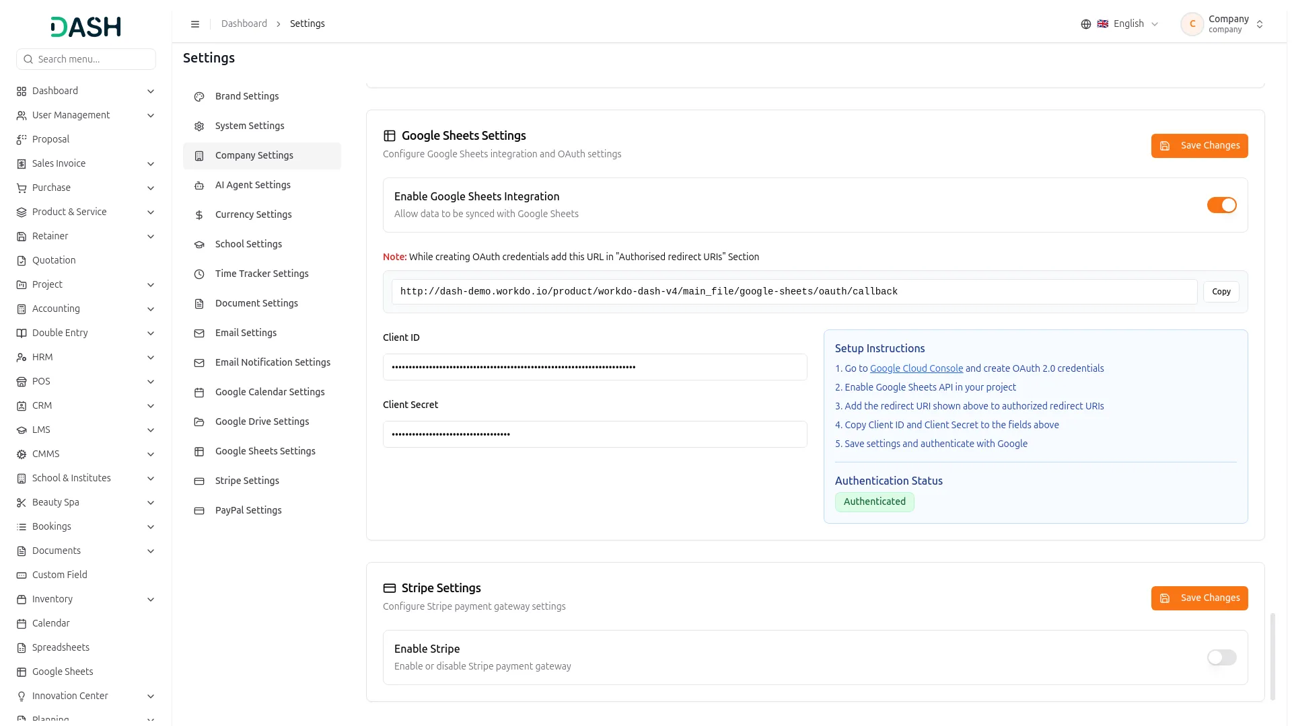
Task: Click the Spreadsheets icon in the sidebar
Action: [22, 648]
